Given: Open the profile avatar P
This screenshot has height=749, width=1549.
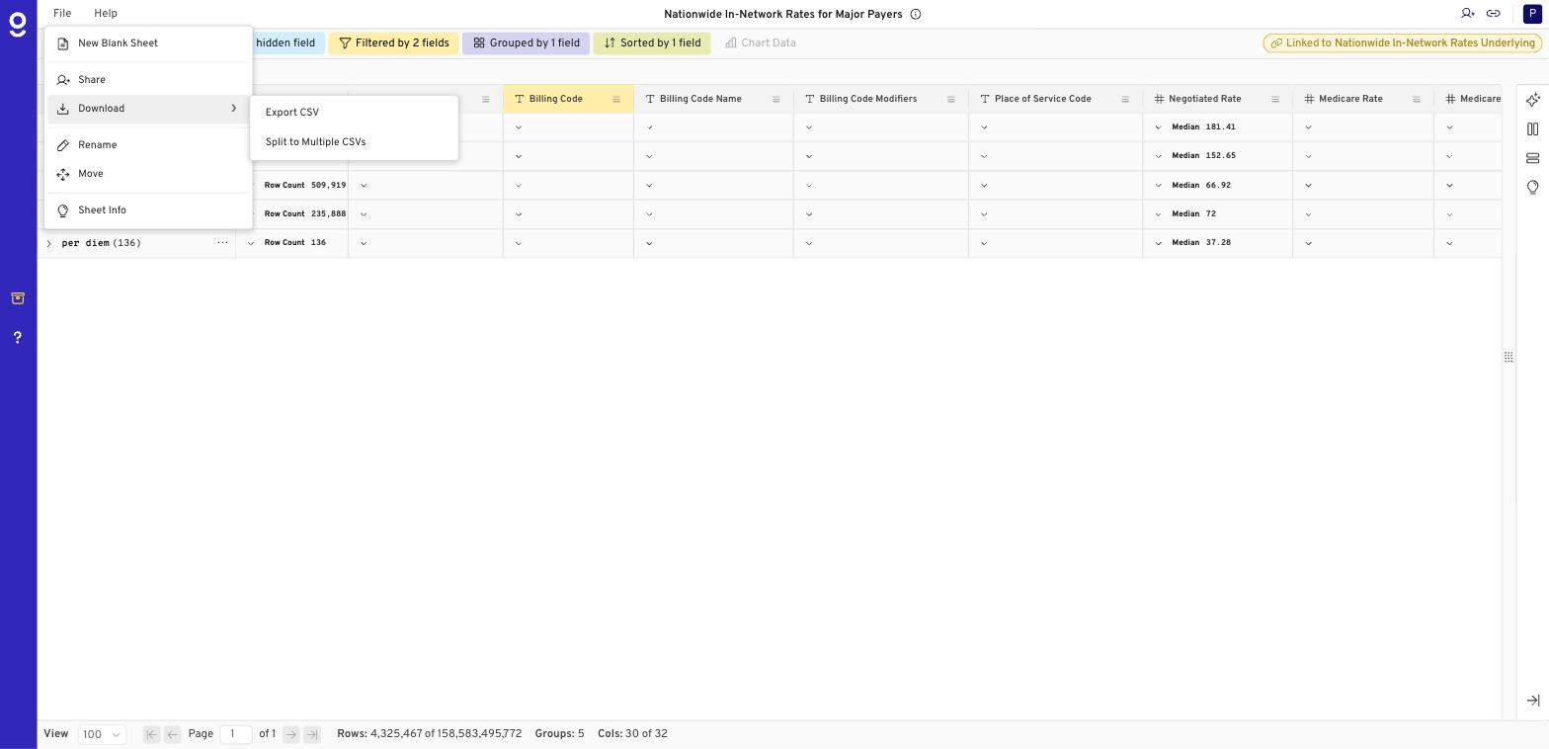Looking at the screenshot, I should 1532,14.
